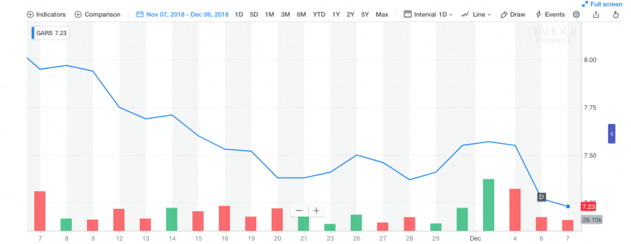Screen dimensions: 631x244
Task: Select the 1D range
Action: [x=239, y=15]
